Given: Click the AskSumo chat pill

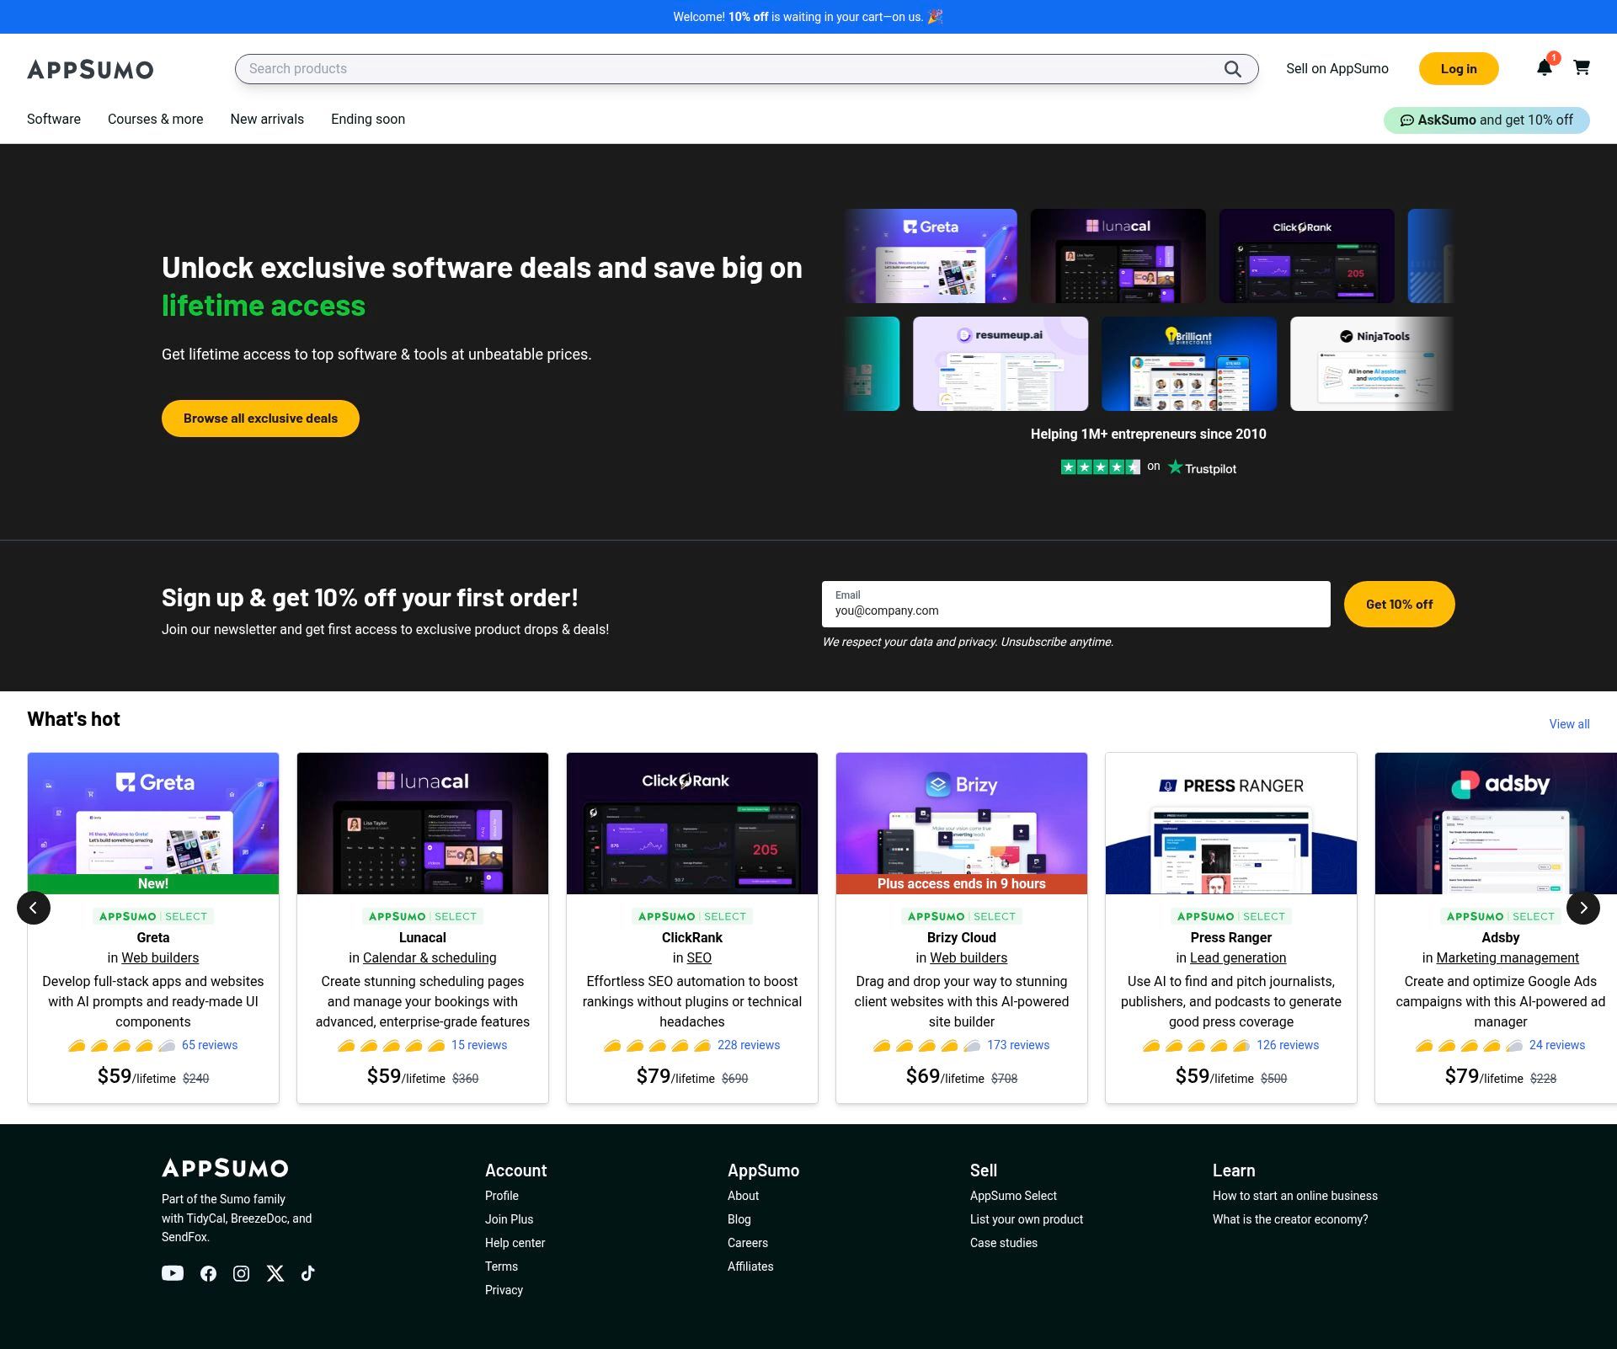Looking at the screenshot, I should click(1486, 120).
